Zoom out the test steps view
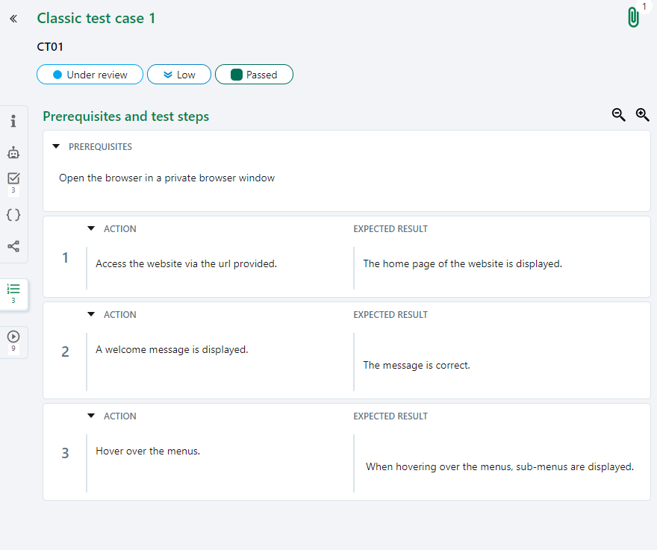657x550 pixels. [x=618, y=115]
